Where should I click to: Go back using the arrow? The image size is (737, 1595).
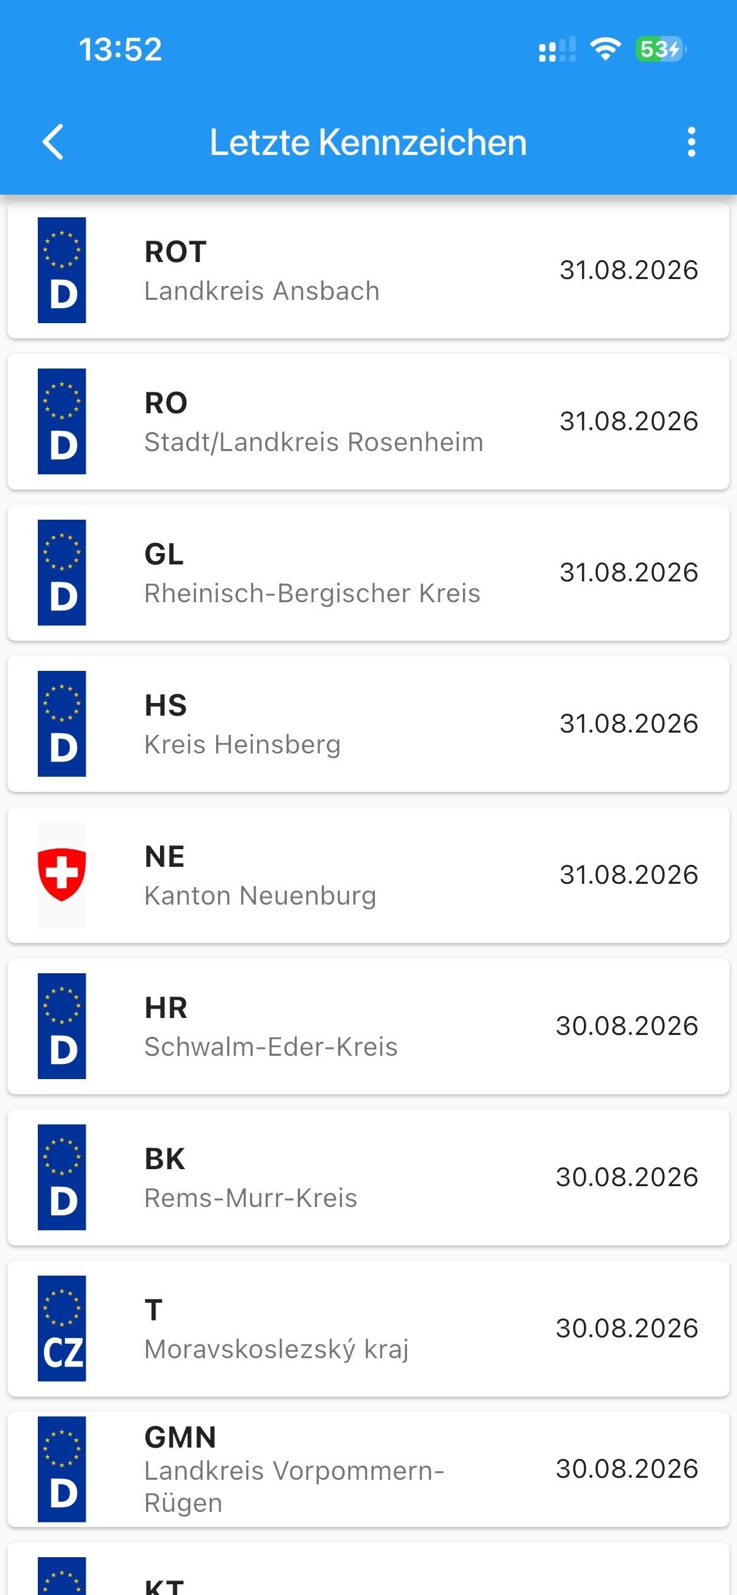tap(53, 142)
